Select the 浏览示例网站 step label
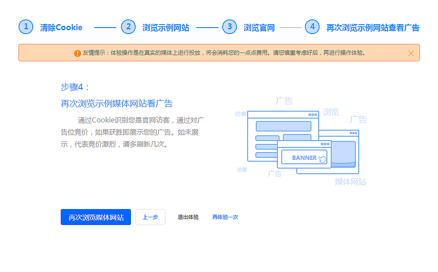 (166, 28)
